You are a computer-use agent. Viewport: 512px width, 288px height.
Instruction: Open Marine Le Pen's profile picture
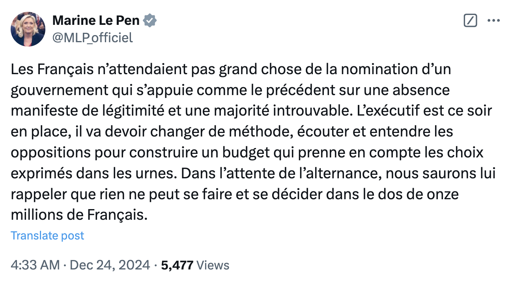coord(28,29)
